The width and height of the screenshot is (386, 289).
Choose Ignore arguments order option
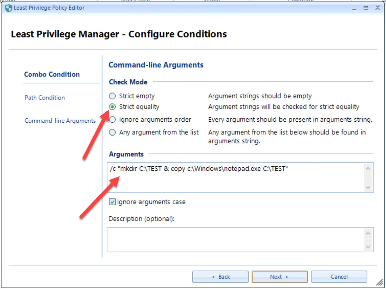[112, 120]
